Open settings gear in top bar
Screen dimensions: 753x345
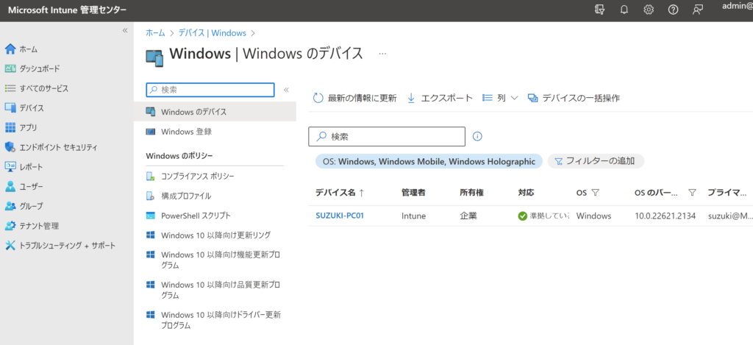click(x=649, y=10)
